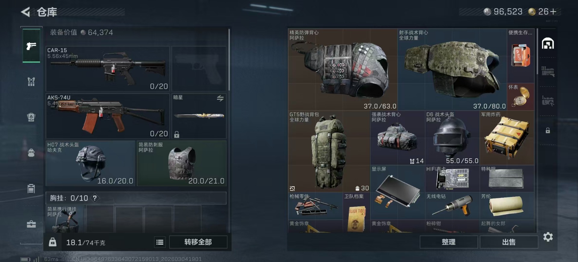Toggle the list view icon beside 转移全部
Screen dimensions: 578x262
(160, 242)
